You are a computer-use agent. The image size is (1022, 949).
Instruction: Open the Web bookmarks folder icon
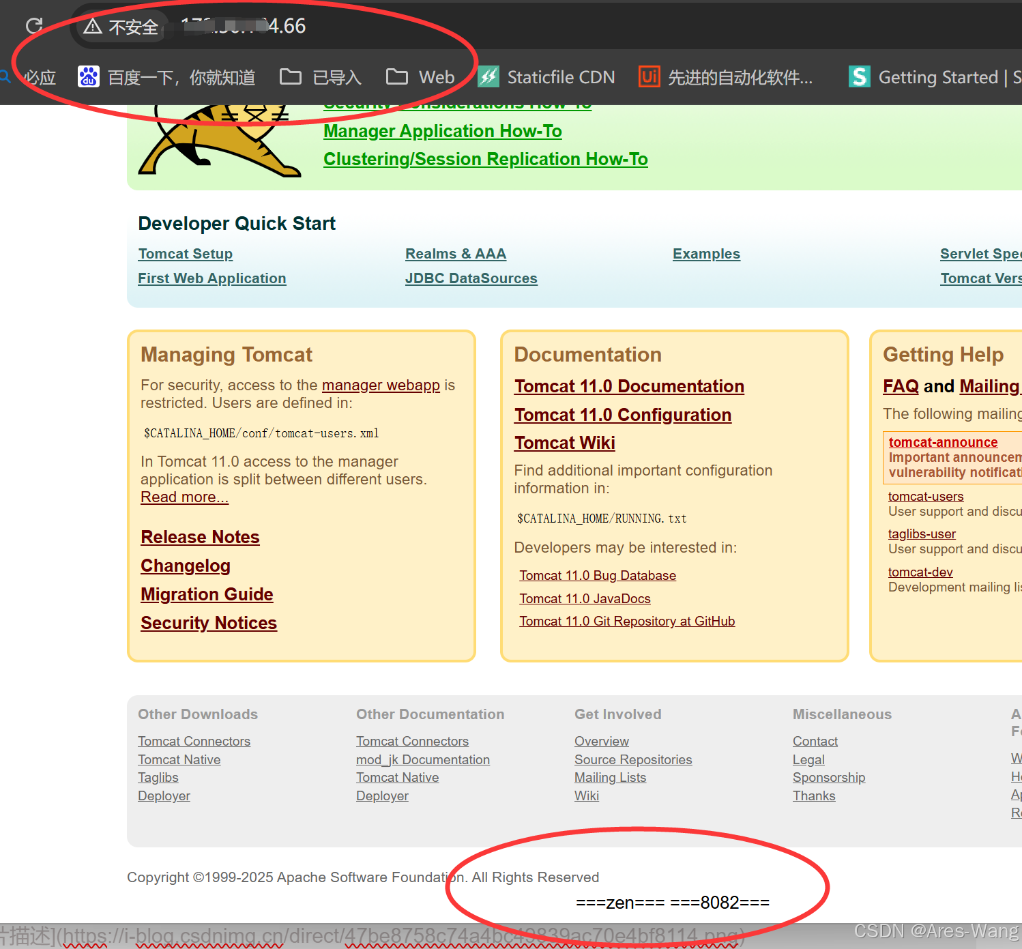point(397,76)
